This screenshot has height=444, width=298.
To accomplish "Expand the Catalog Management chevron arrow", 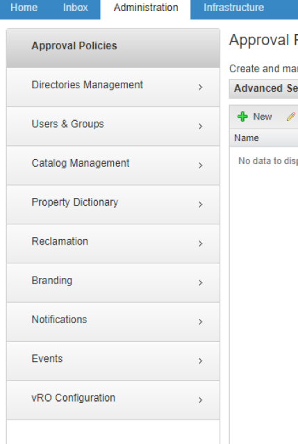I will (x=201, y=165).
